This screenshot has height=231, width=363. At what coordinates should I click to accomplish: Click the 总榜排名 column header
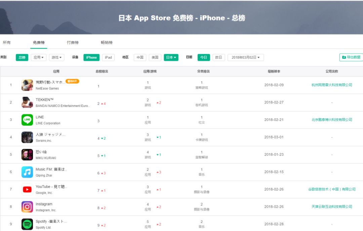pos(102,71)
